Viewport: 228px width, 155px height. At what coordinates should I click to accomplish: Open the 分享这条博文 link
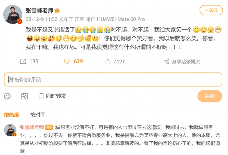(186, 61)
